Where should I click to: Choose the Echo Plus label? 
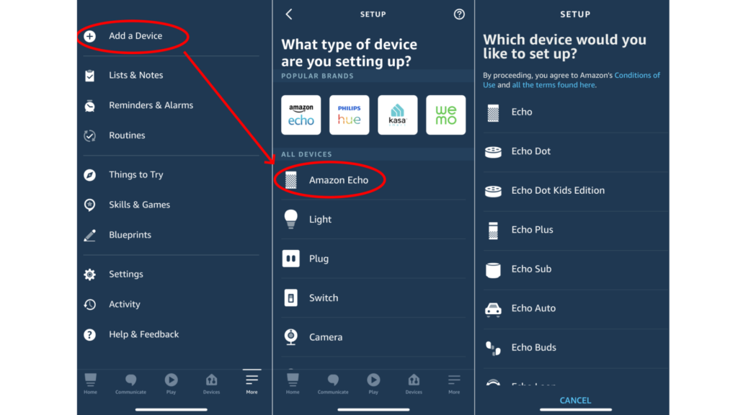[533, 230]
